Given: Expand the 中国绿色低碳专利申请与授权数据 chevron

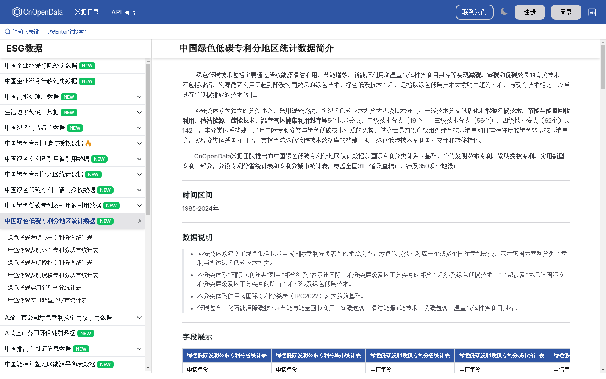Looking at the screenshot, I should [139, 190].
